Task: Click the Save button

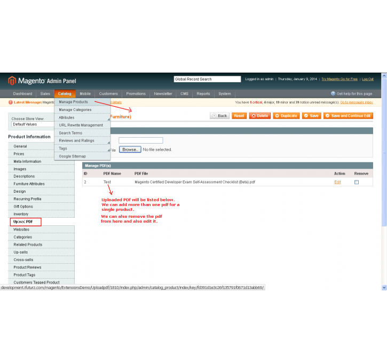Action: [x=312, y=116]
